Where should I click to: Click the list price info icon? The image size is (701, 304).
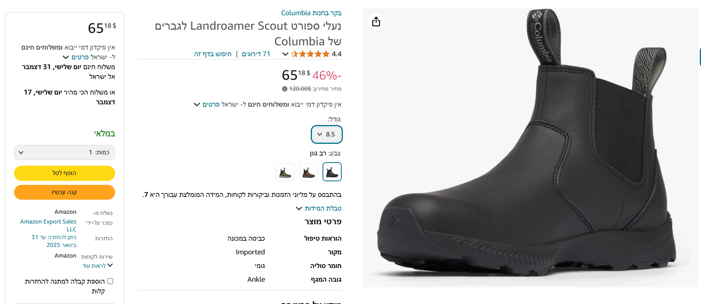(x=285, y=89)
